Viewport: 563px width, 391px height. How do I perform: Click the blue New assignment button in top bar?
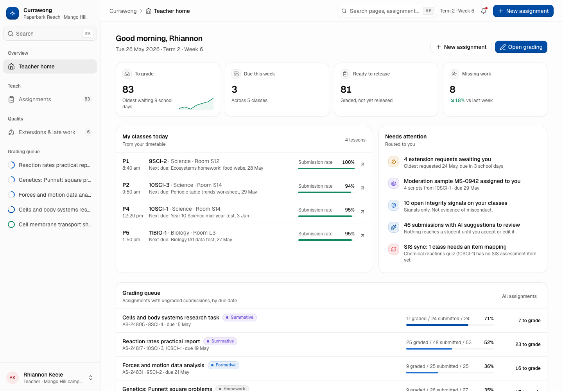(x=523, y=11)
